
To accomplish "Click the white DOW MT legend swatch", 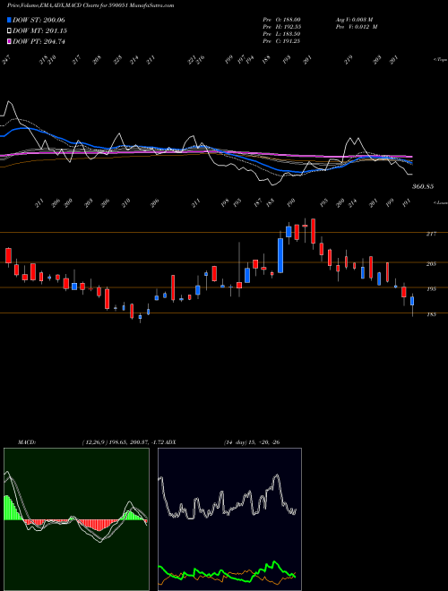I will [x=9, y=31].
